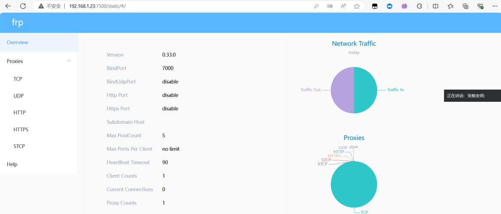
Task: Open the UDP proxies page
Action: 39,96
